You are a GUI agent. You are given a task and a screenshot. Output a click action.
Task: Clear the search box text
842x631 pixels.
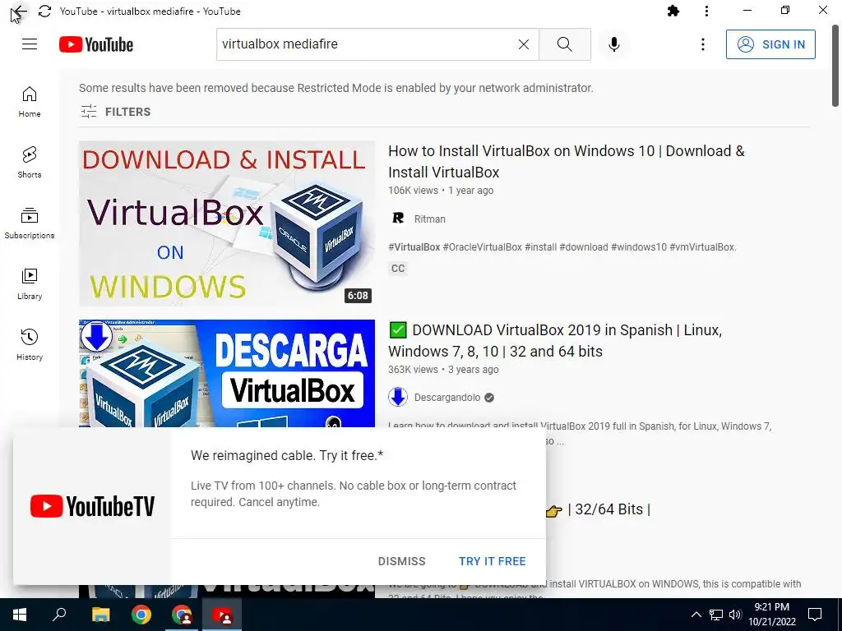pos(524,44)
